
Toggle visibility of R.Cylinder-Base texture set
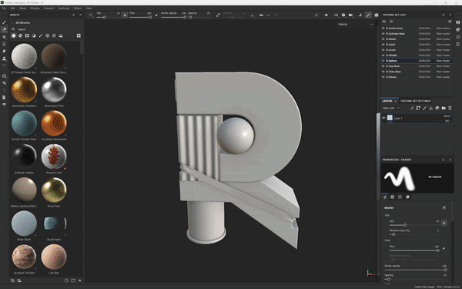pos(383,34)
